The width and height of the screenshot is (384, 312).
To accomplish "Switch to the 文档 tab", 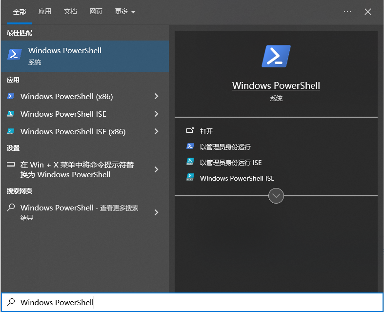I will (x=70, y=12).
